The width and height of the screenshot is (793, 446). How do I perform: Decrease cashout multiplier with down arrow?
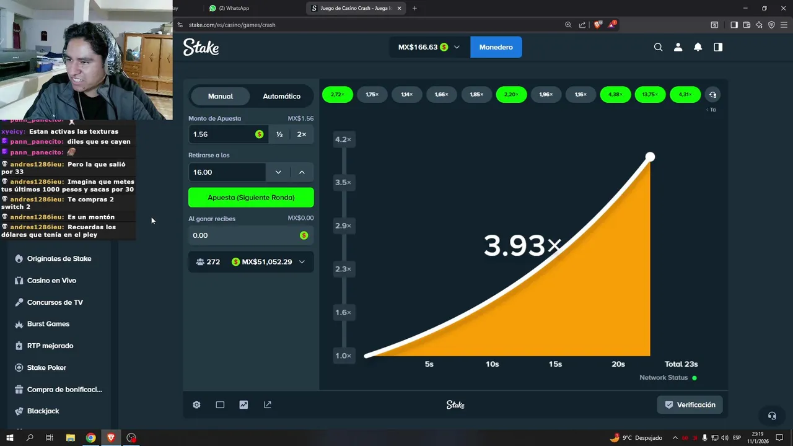click(278, 172)
